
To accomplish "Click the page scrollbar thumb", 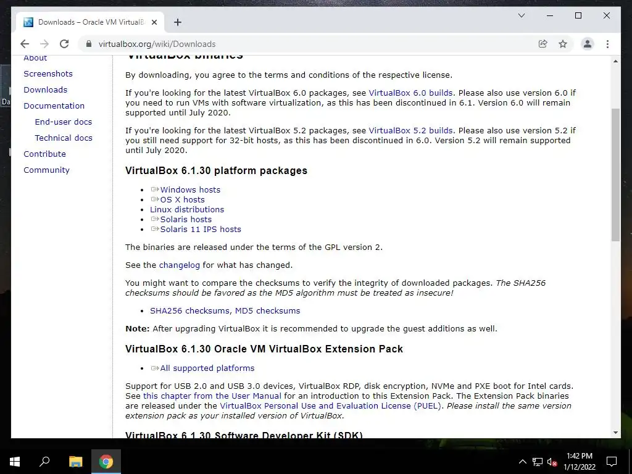I will (615, 175).
